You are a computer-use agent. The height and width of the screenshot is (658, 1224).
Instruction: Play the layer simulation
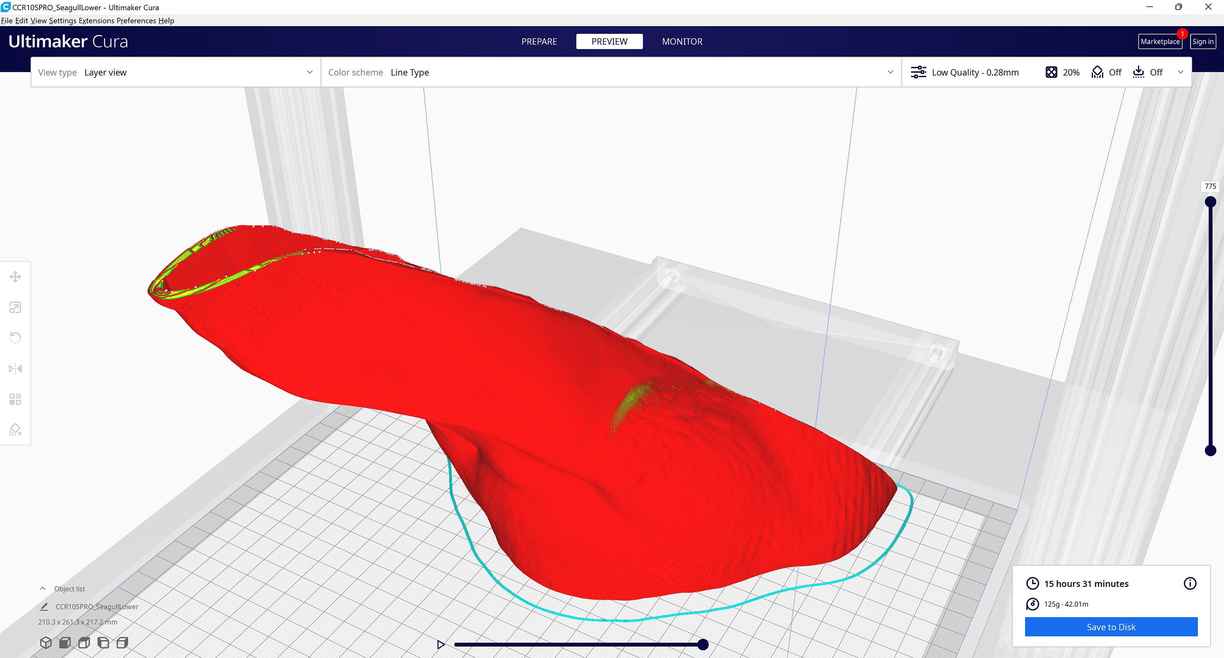click(x=441, y=645)
